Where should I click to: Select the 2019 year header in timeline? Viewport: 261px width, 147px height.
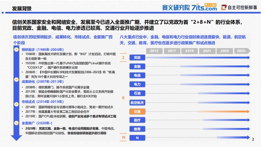tap(189, 51)
